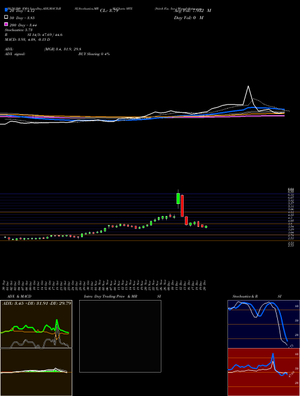
Task: Click the last green candlestick on the chart
Action: pos(206,227)
